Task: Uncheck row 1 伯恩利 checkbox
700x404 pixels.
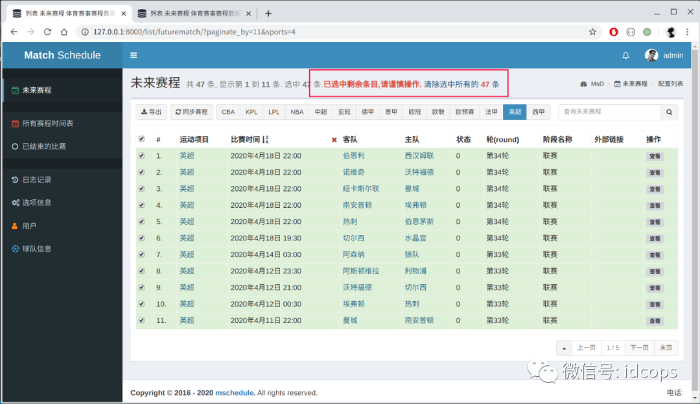Action: [x=141, y=155]
